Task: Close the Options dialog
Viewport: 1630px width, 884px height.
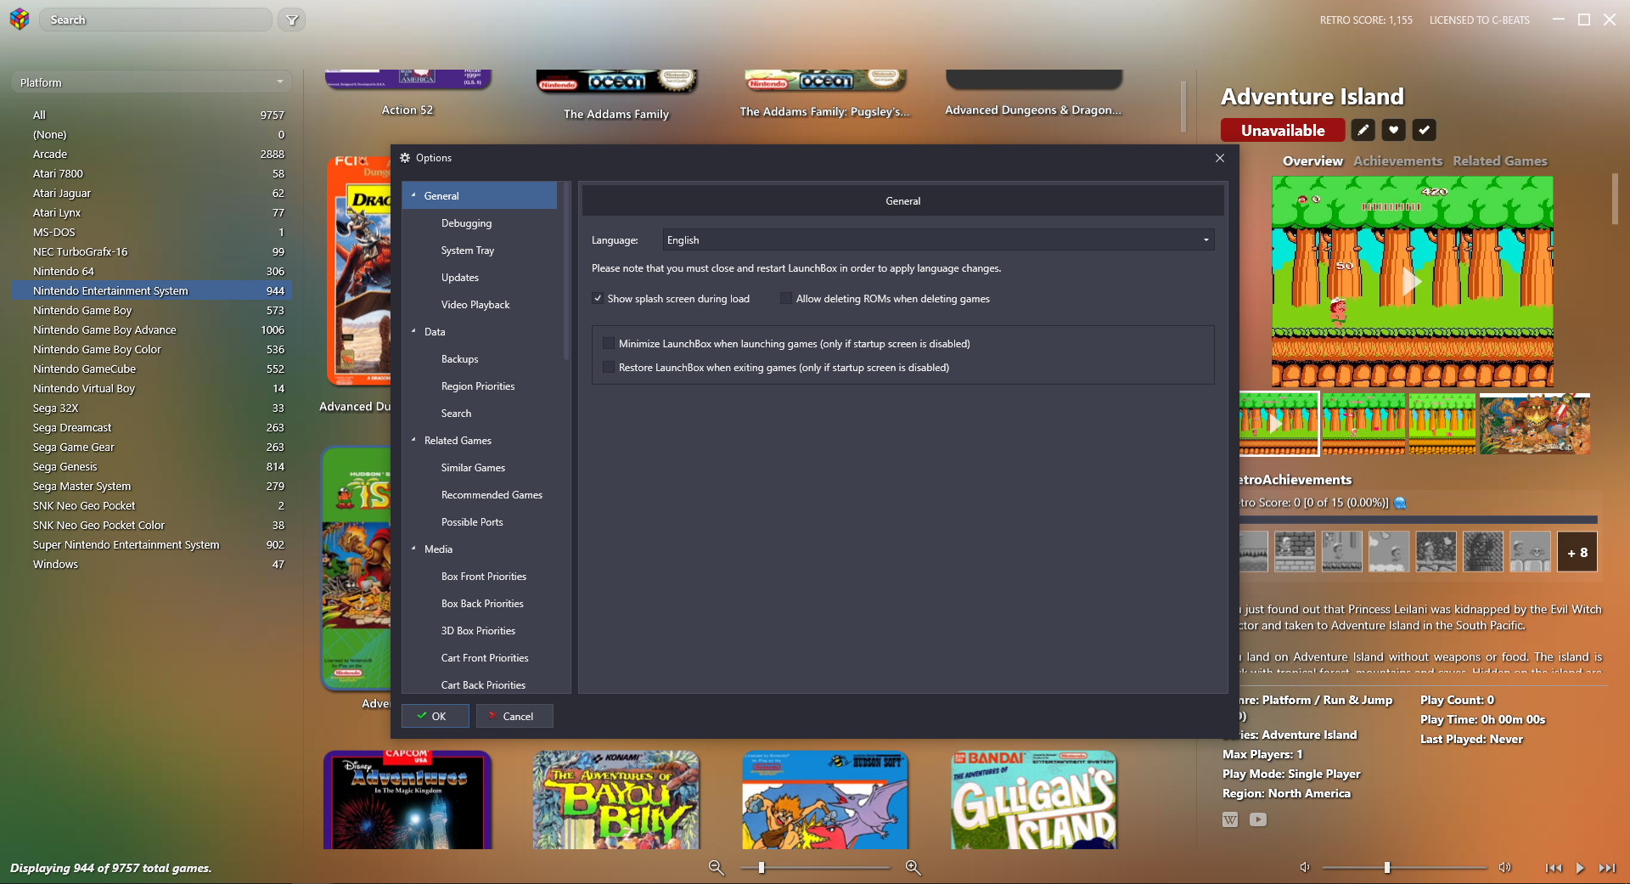Action: coord(1220,158)
